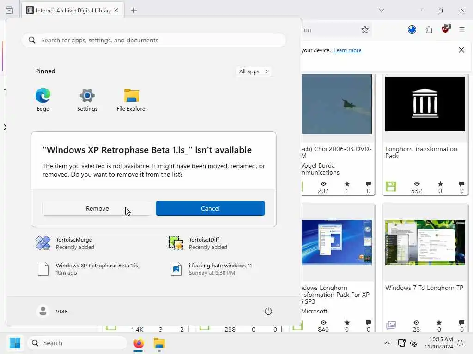Open the Firefox extensions puzzle icon

(x=429, y=29)
